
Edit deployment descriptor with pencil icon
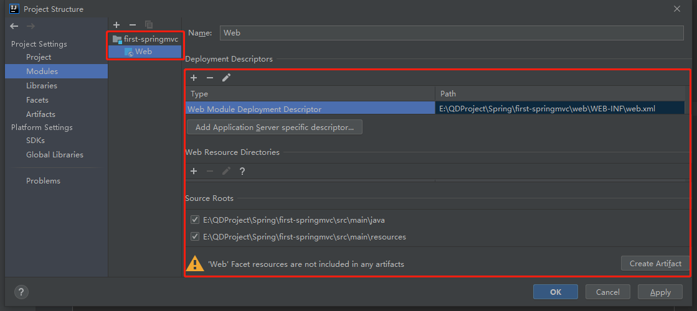[x=226, y=78]
